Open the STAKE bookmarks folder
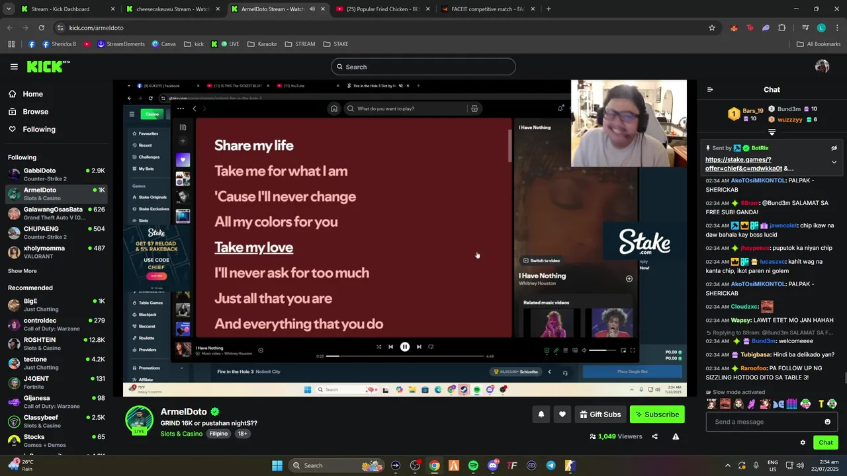 coord(335,44)
